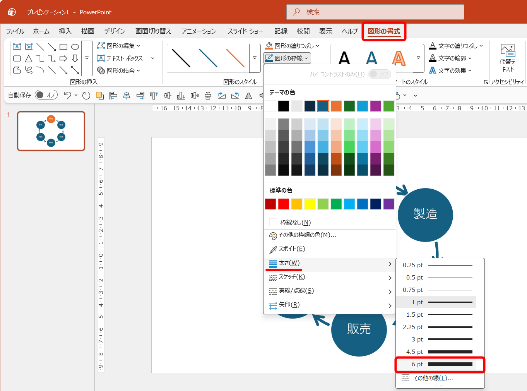Click the orange overlapping squares arrange icon
This screenshot has width=527, height=391.
coord(100,95)
